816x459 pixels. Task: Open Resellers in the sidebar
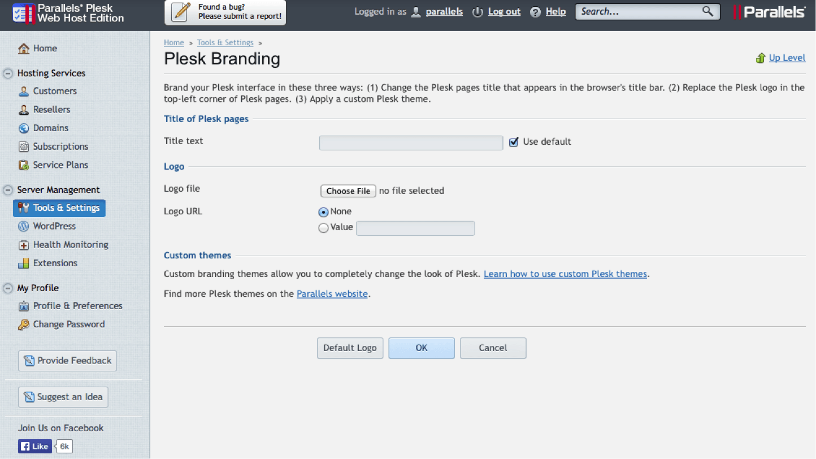coord(51,110)
